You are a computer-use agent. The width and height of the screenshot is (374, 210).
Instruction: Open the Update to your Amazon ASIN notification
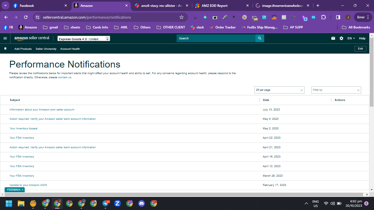tap(28, 185)
